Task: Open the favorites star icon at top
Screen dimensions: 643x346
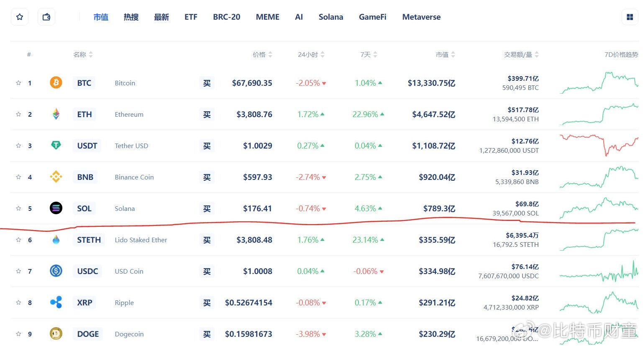Action: [x=19, y=17]
